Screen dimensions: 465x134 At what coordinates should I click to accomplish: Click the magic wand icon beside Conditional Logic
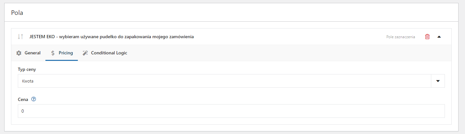[85, 53]
